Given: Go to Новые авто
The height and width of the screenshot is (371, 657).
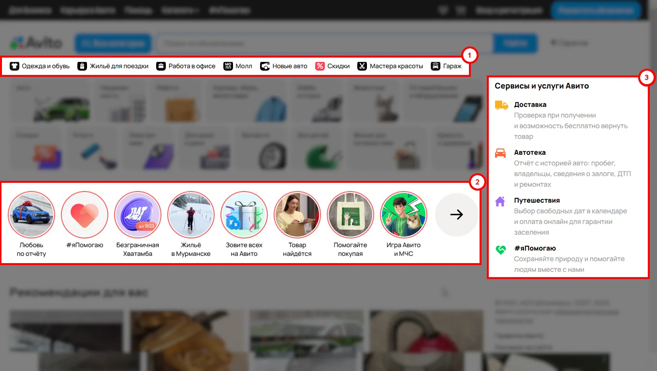Looking at the screenshot, I should click(283, 66).
